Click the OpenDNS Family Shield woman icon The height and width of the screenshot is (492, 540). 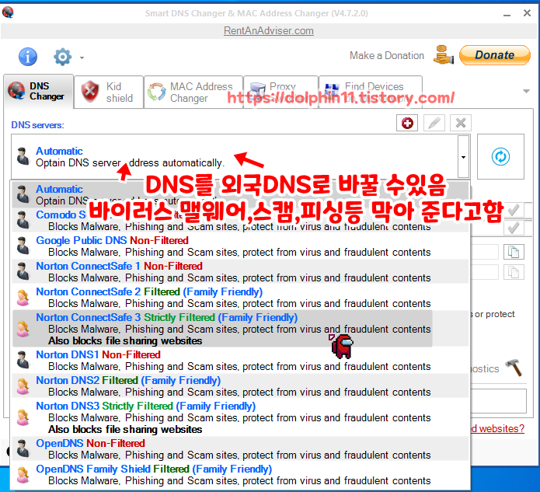coord(23,475)
